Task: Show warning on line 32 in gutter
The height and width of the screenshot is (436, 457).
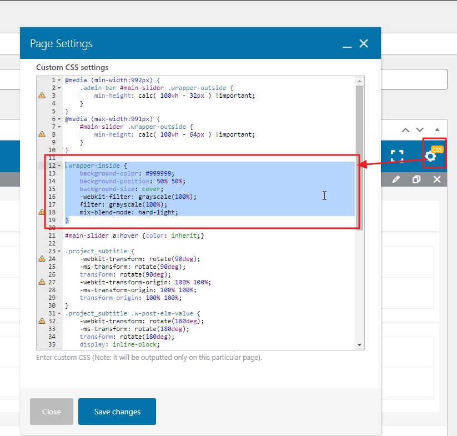Action: [42, 321]
